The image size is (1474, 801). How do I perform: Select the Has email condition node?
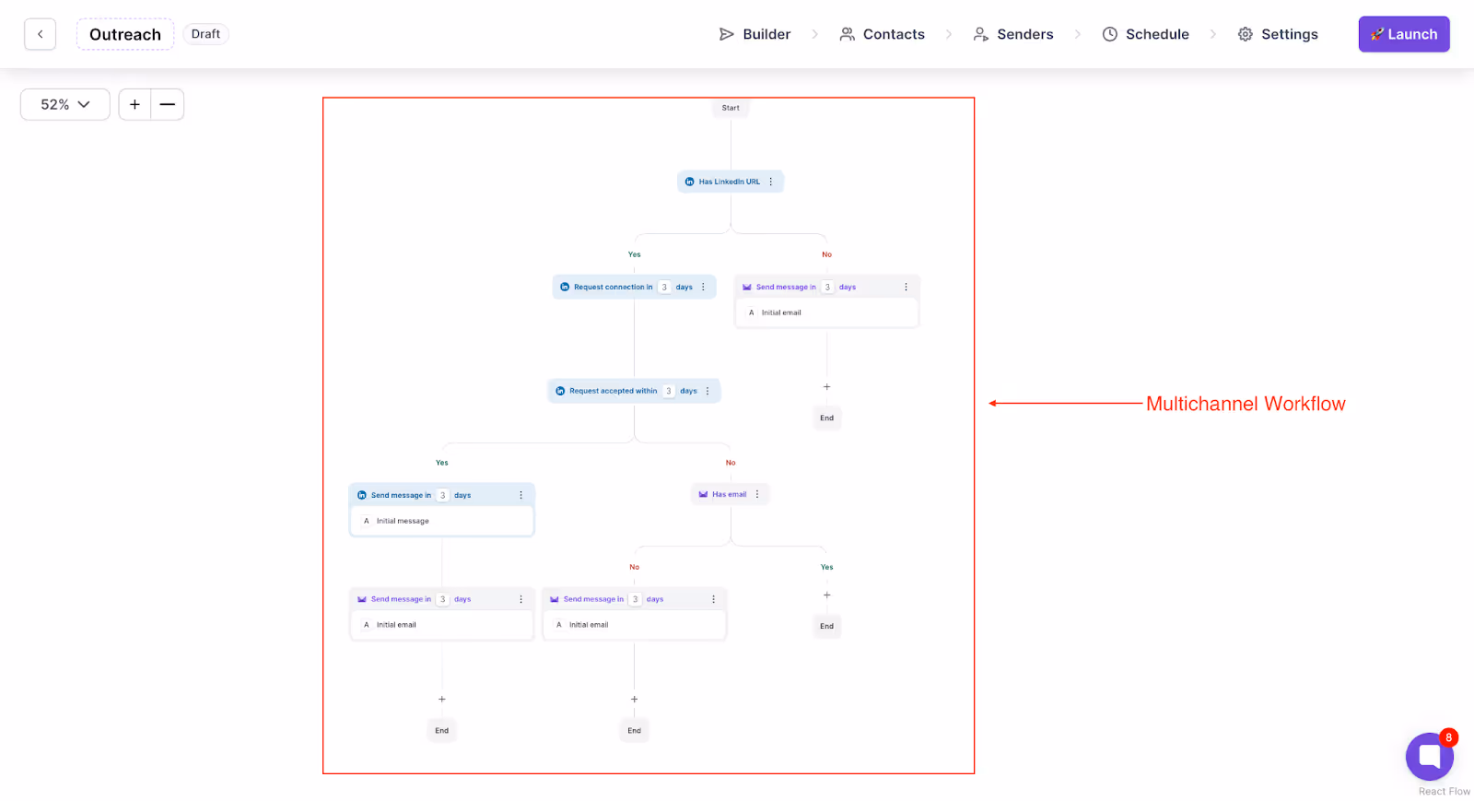pos(731,494)
